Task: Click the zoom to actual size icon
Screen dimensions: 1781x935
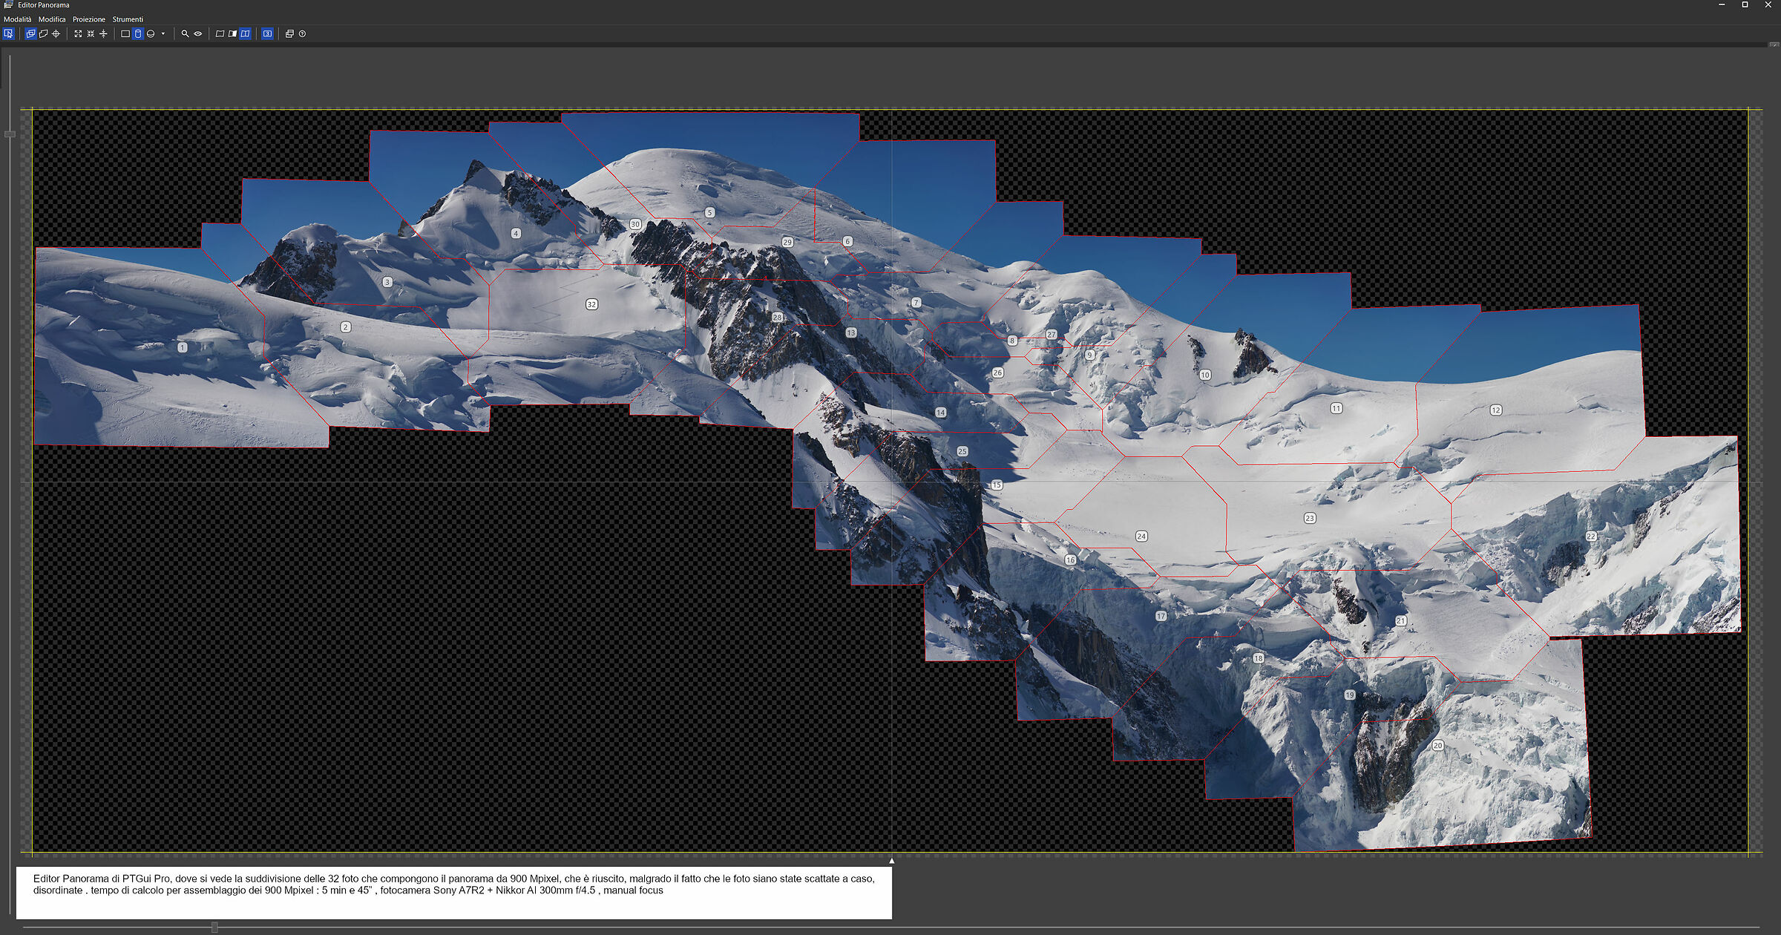Action: tap(90, 33)
